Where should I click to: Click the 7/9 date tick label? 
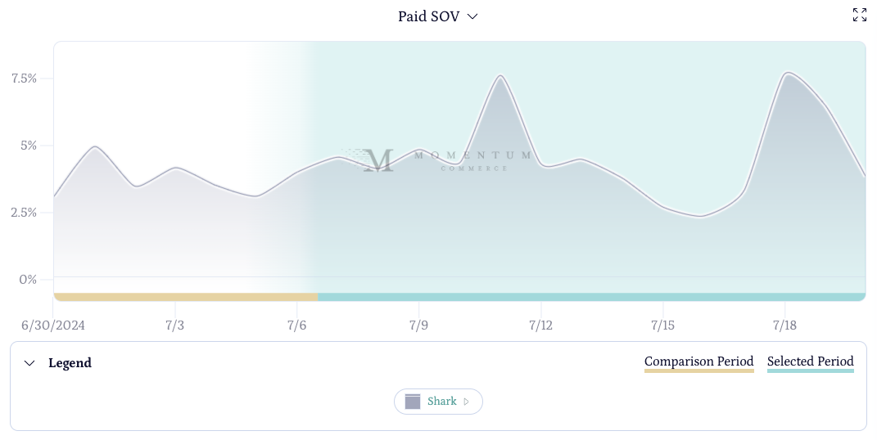[418, 326]
